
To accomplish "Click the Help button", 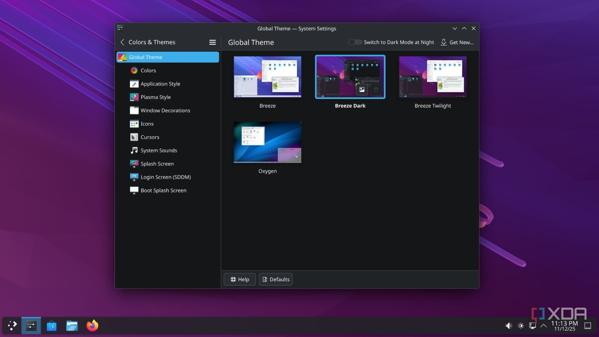I will 240,279.
